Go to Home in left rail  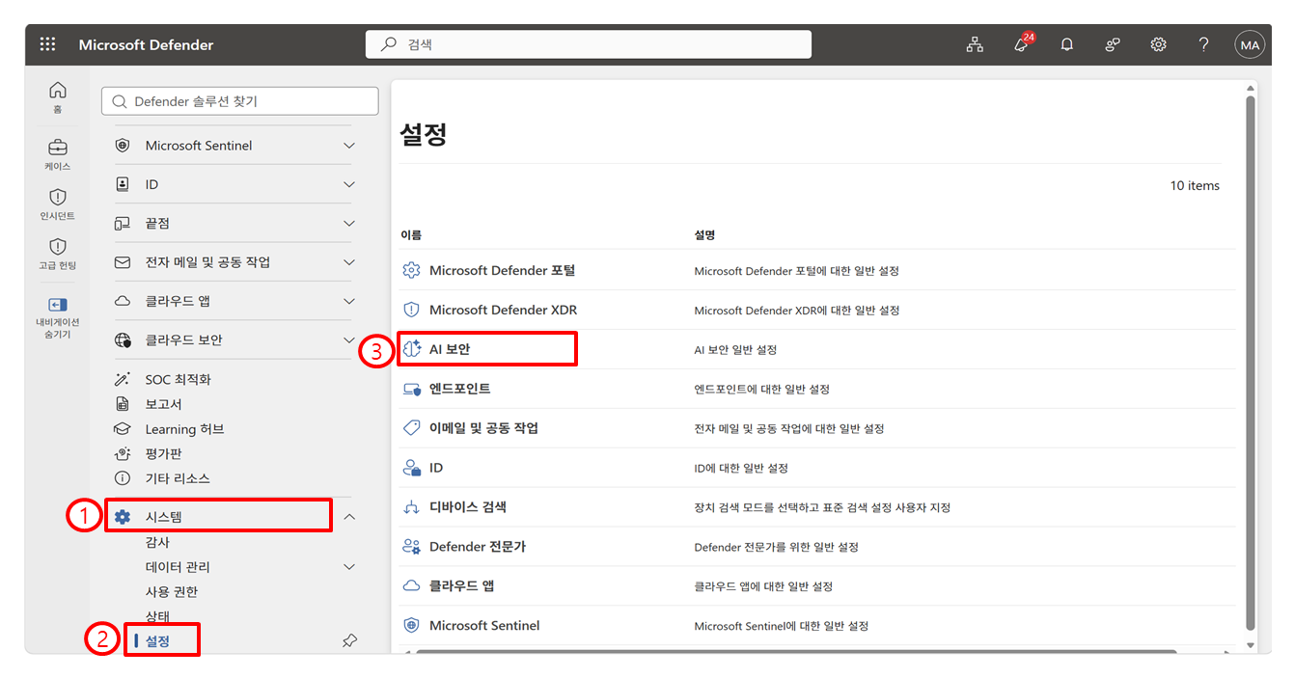click(x=58, y=97)
